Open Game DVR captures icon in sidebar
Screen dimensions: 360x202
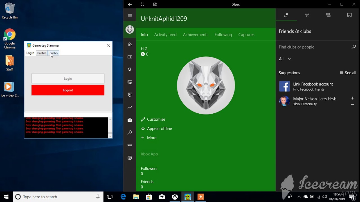[130, 82]
